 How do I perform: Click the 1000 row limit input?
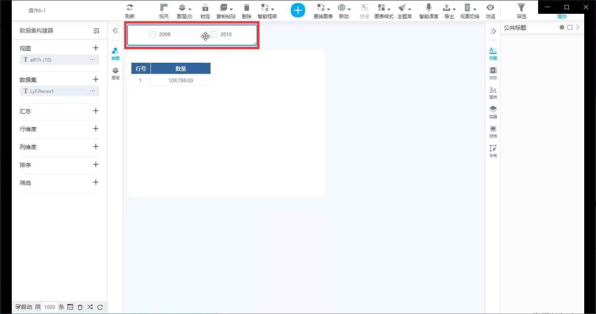tap(49, 307)
